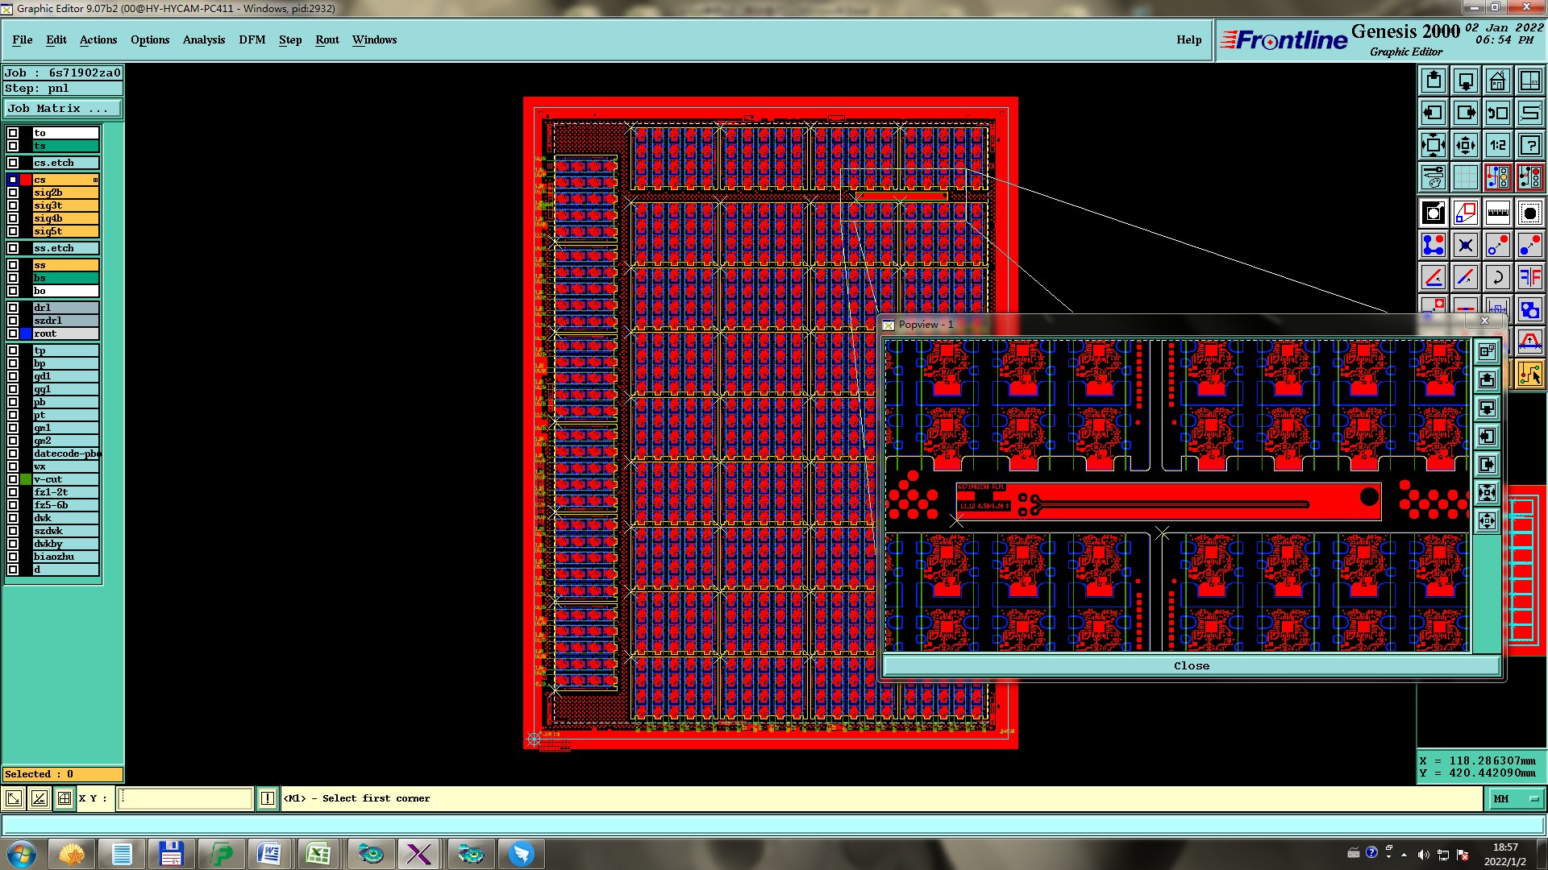Expand the cs layer marker
The width and height of the screenshot is (1548, 870).
95,180
